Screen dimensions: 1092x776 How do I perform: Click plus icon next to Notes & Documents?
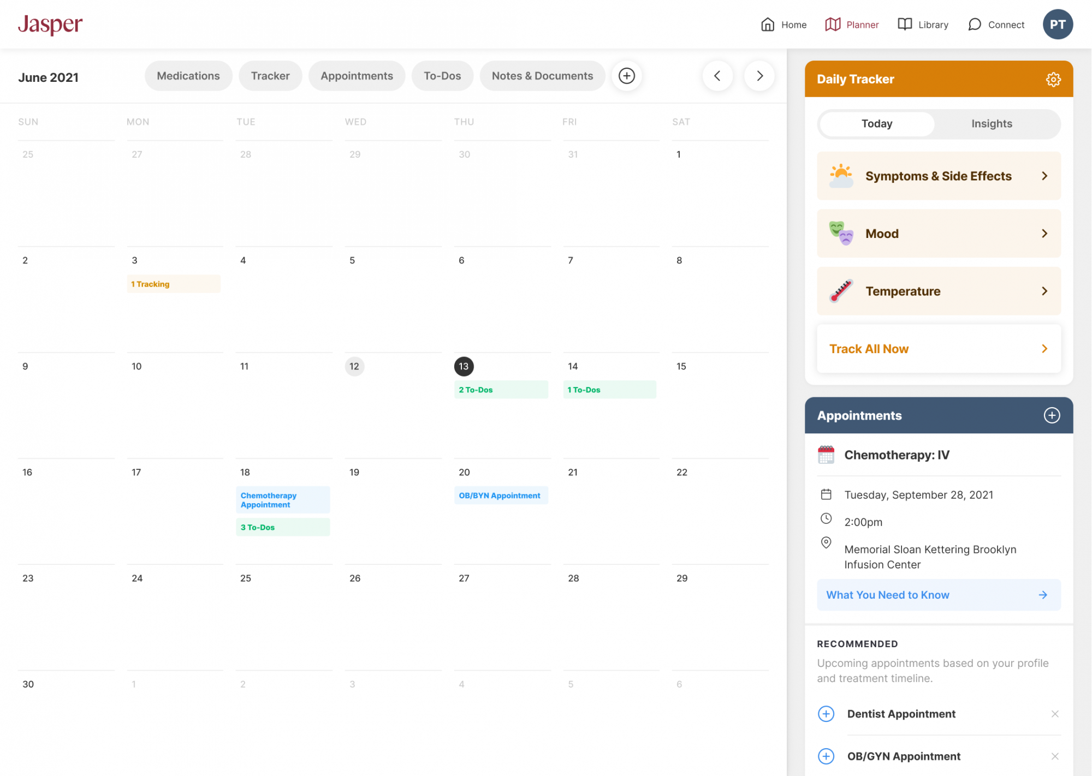626,76
